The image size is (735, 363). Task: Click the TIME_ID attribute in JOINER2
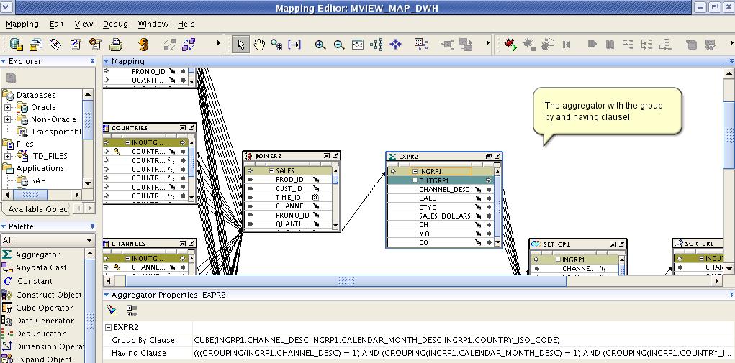click(288, 198)
